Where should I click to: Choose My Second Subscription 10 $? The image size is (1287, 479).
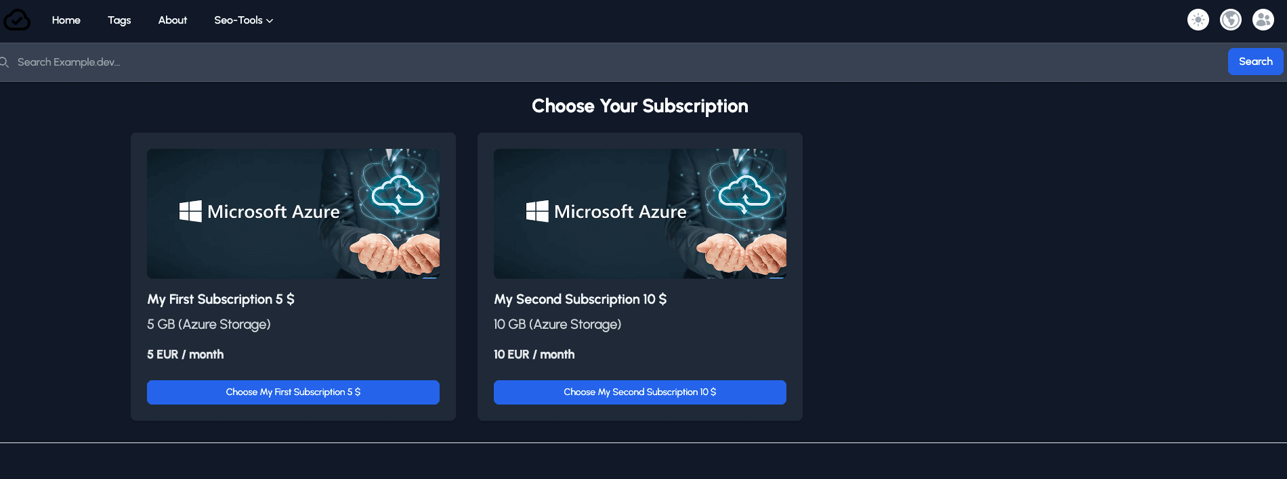tap(639, 392)
